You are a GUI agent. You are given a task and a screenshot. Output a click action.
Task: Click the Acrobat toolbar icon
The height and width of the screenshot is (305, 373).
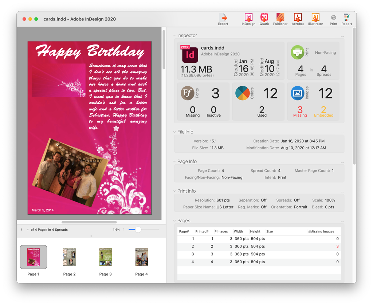[298, 19]
